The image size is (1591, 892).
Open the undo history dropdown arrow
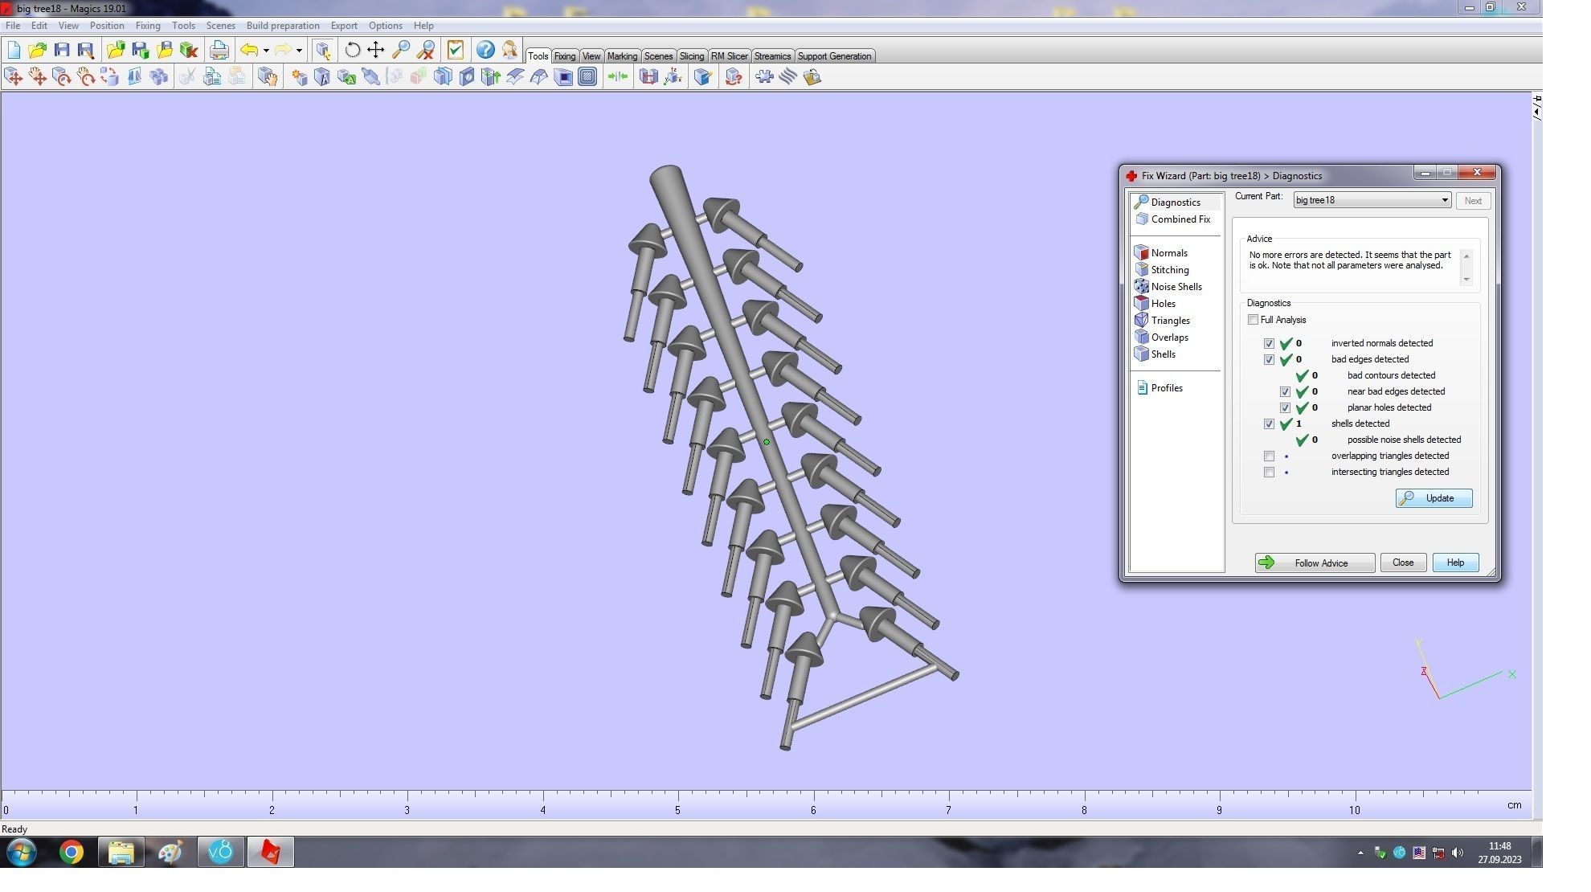point(266,51)
